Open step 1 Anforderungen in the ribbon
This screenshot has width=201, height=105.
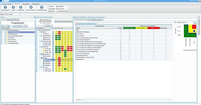coord(5,8)
